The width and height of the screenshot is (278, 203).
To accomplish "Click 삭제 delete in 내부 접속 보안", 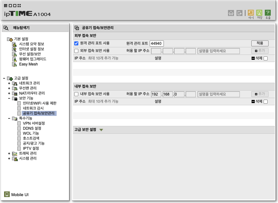I will [x=257, y=101].
